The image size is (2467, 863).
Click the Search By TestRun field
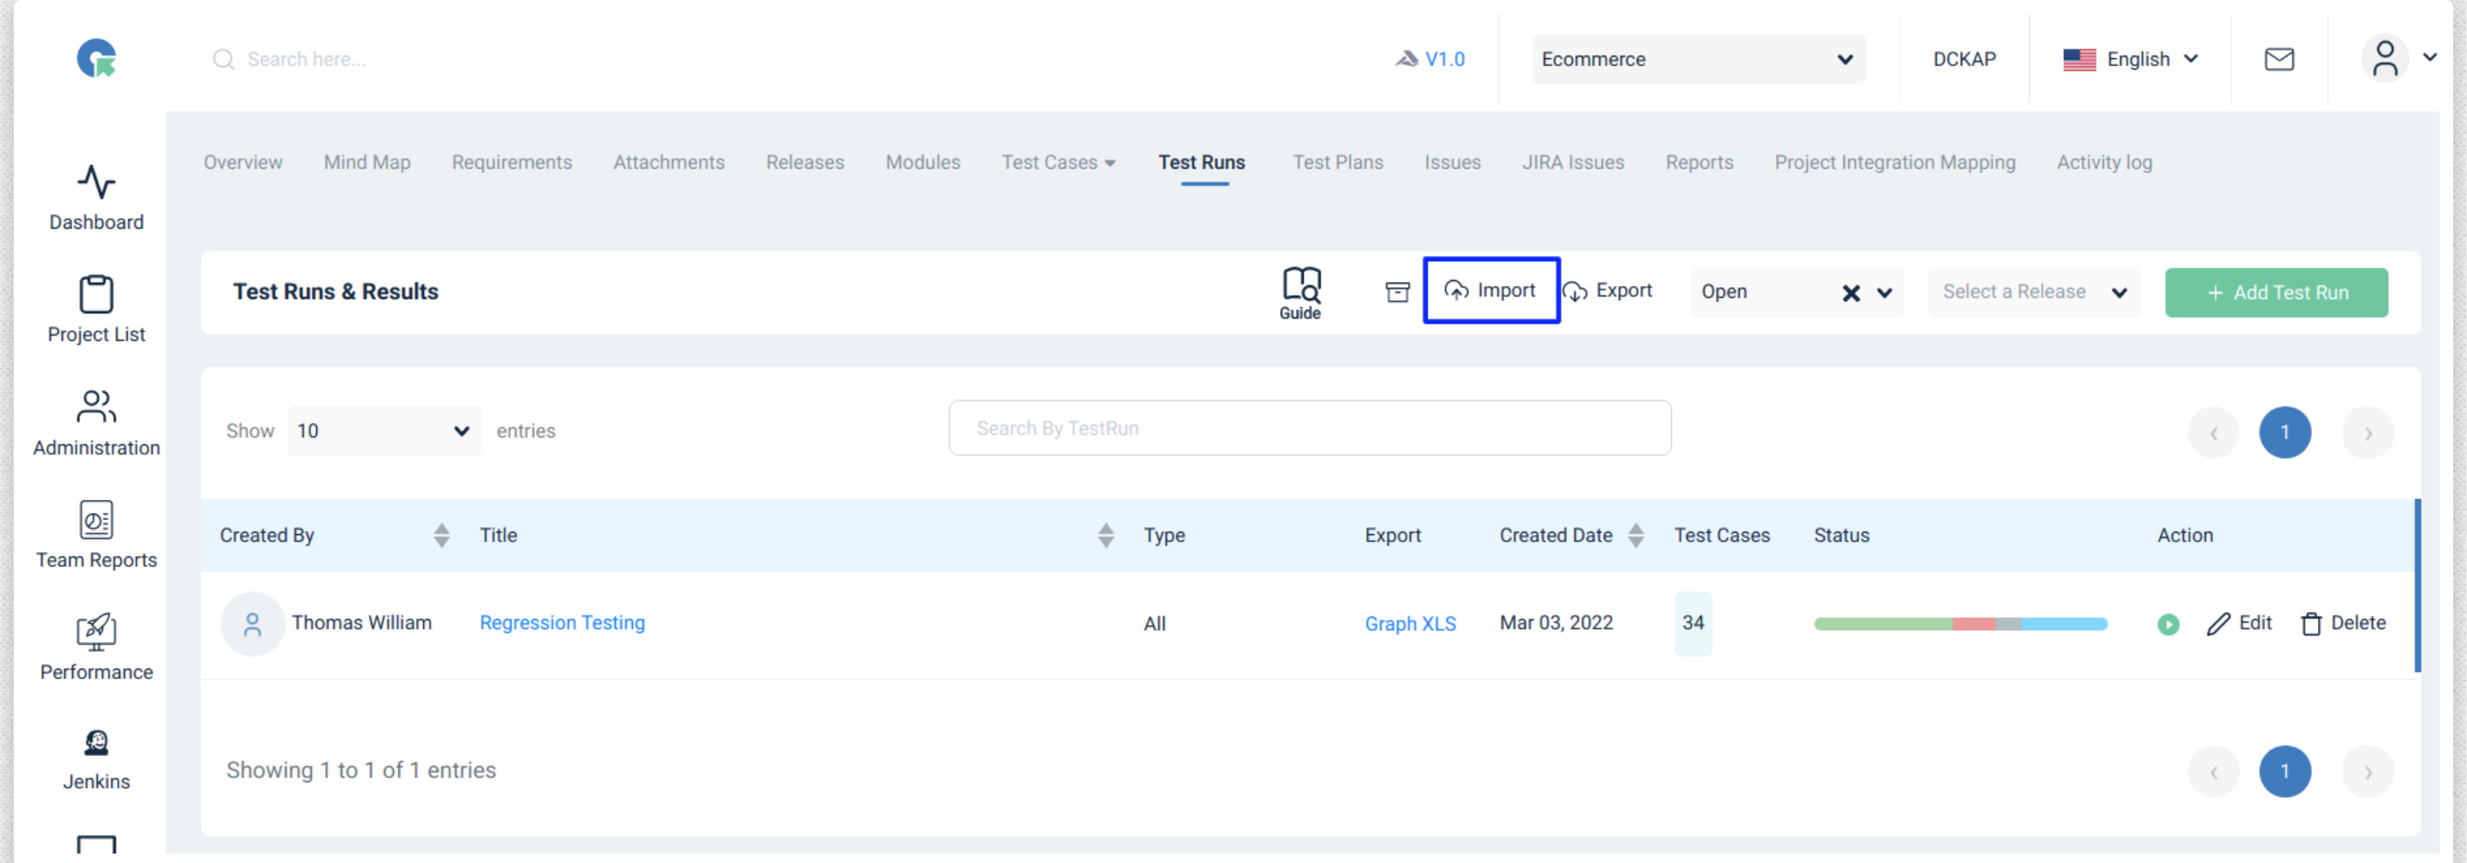(1309, 428)
